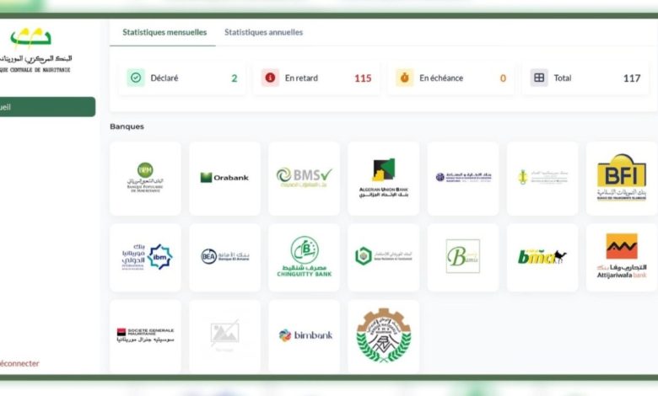Click the green Déclaré checkmark icon
Viewport: 658px width, 396px height.
(x=136, y=78)
